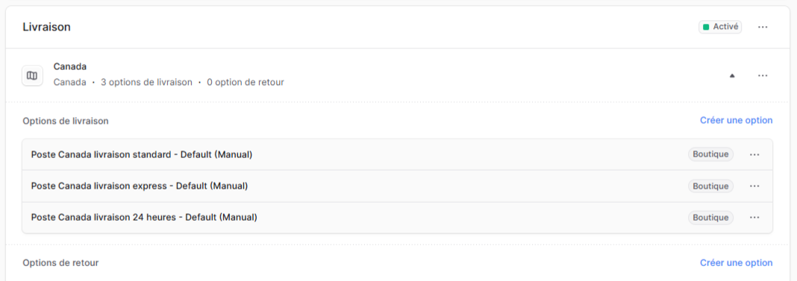Click the Canada map icon
The image size is (797, 281).
32,76
